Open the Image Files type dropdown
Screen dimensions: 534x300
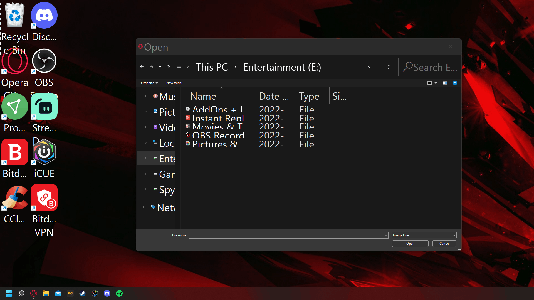click(424, 235)
